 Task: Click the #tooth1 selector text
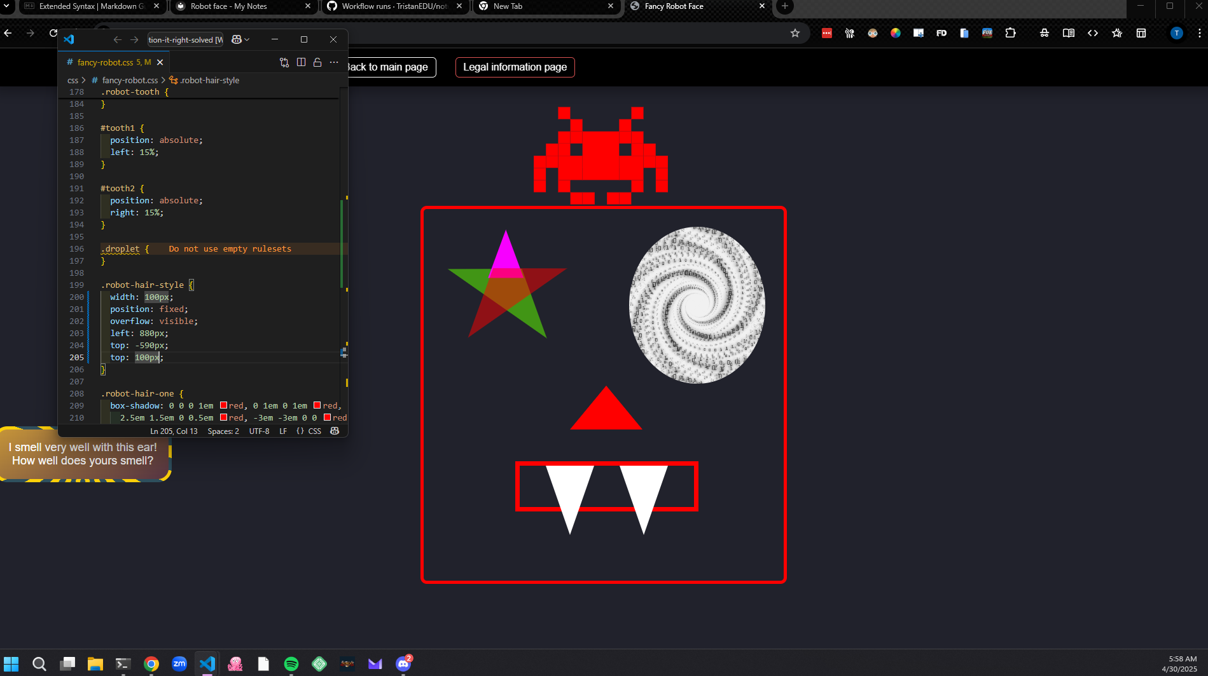(x=118, y=128)
